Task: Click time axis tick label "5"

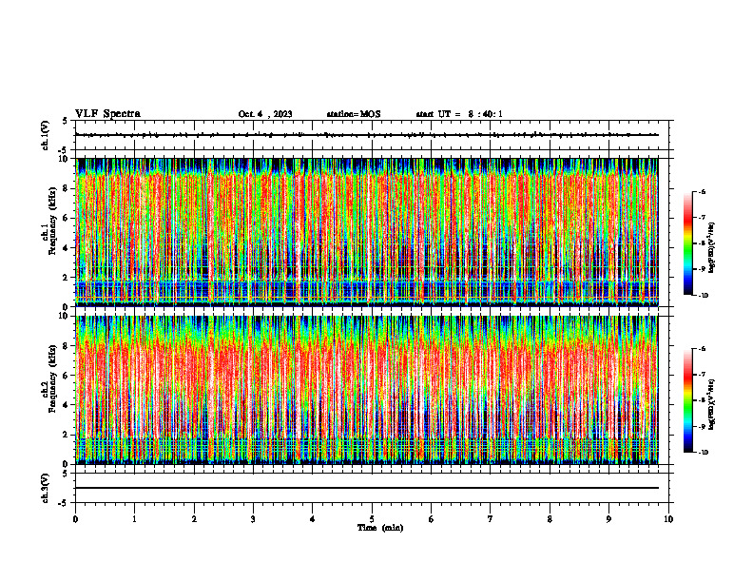Action: click(372, 519)
